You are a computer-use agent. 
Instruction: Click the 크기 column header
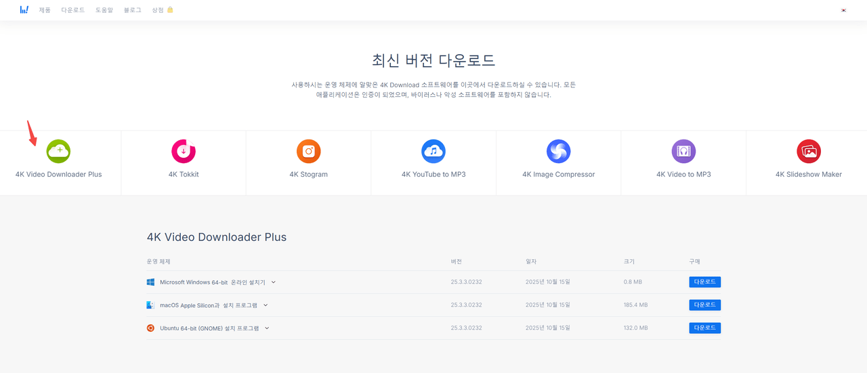point(629,261)
